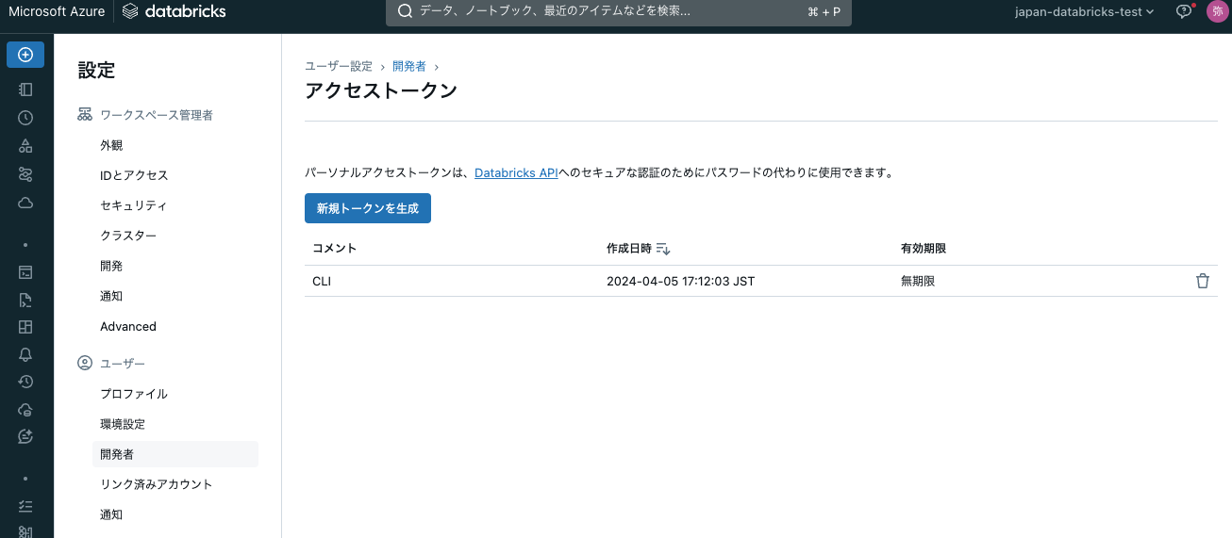Open the checklist icon near sidebar bottom
Screen dimensions: 1232x538
(25, 506)
